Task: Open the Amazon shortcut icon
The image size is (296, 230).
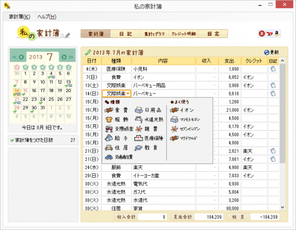Action: click(277, 33)
